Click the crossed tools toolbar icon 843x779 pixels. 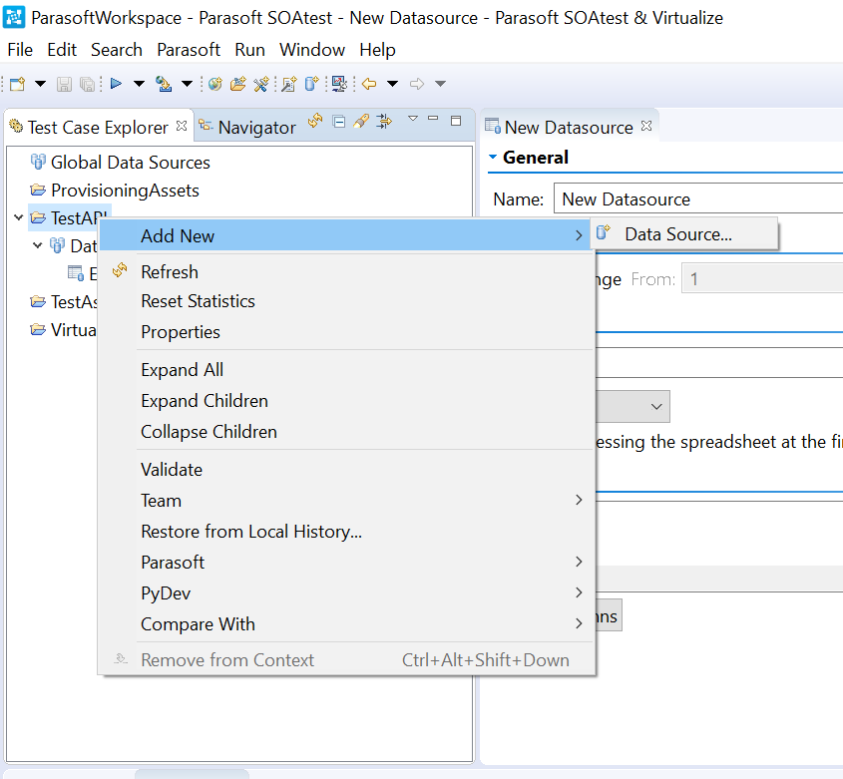261,84
